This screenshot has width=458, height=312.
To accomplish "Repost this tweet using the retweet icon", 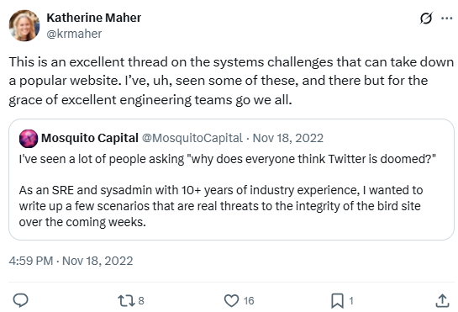I will (126, 300).
